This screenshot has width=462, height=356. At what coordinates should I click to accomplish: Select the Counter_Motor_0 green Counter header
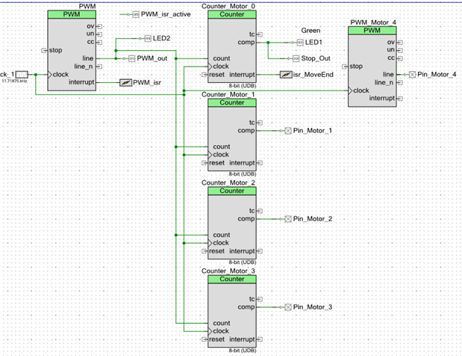point(232,14)
